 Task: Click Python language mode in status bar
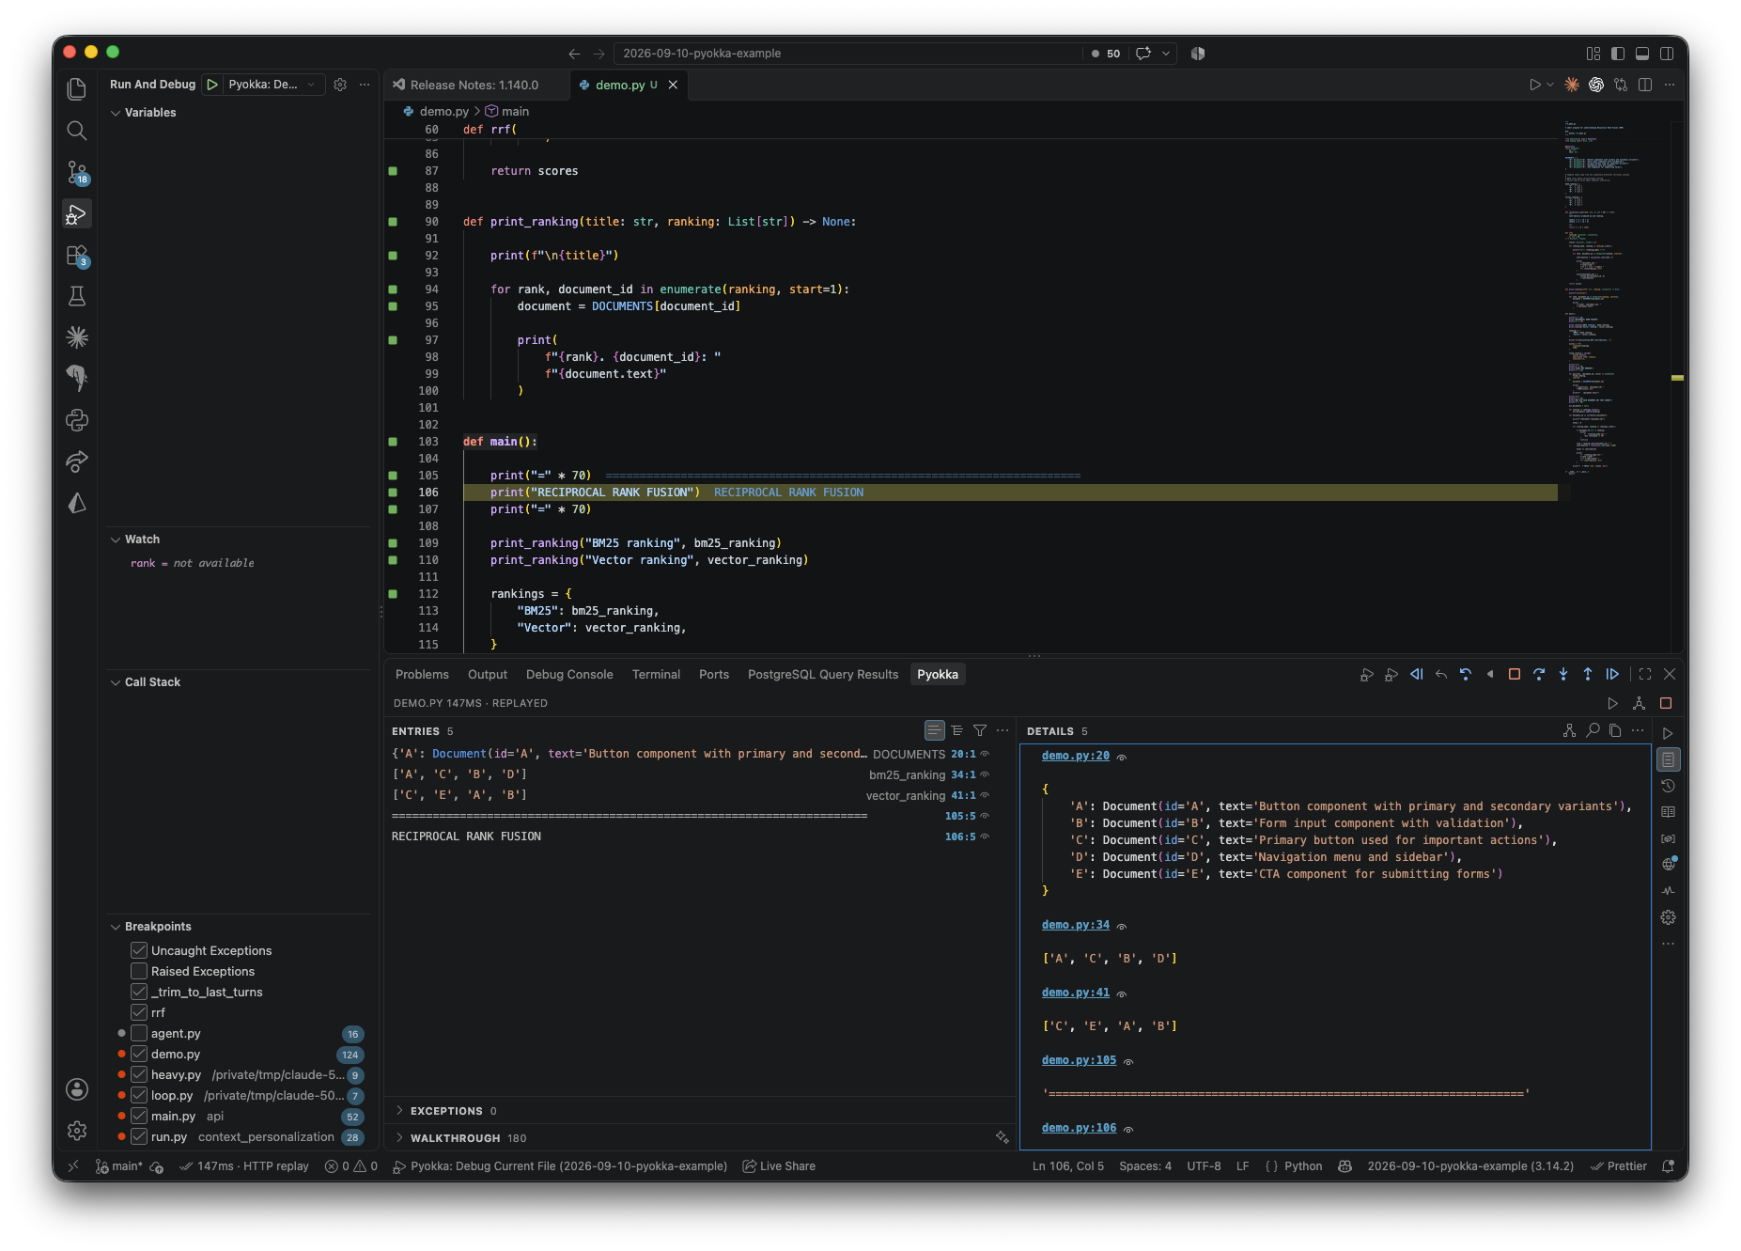click(x=1303, y=1166)
